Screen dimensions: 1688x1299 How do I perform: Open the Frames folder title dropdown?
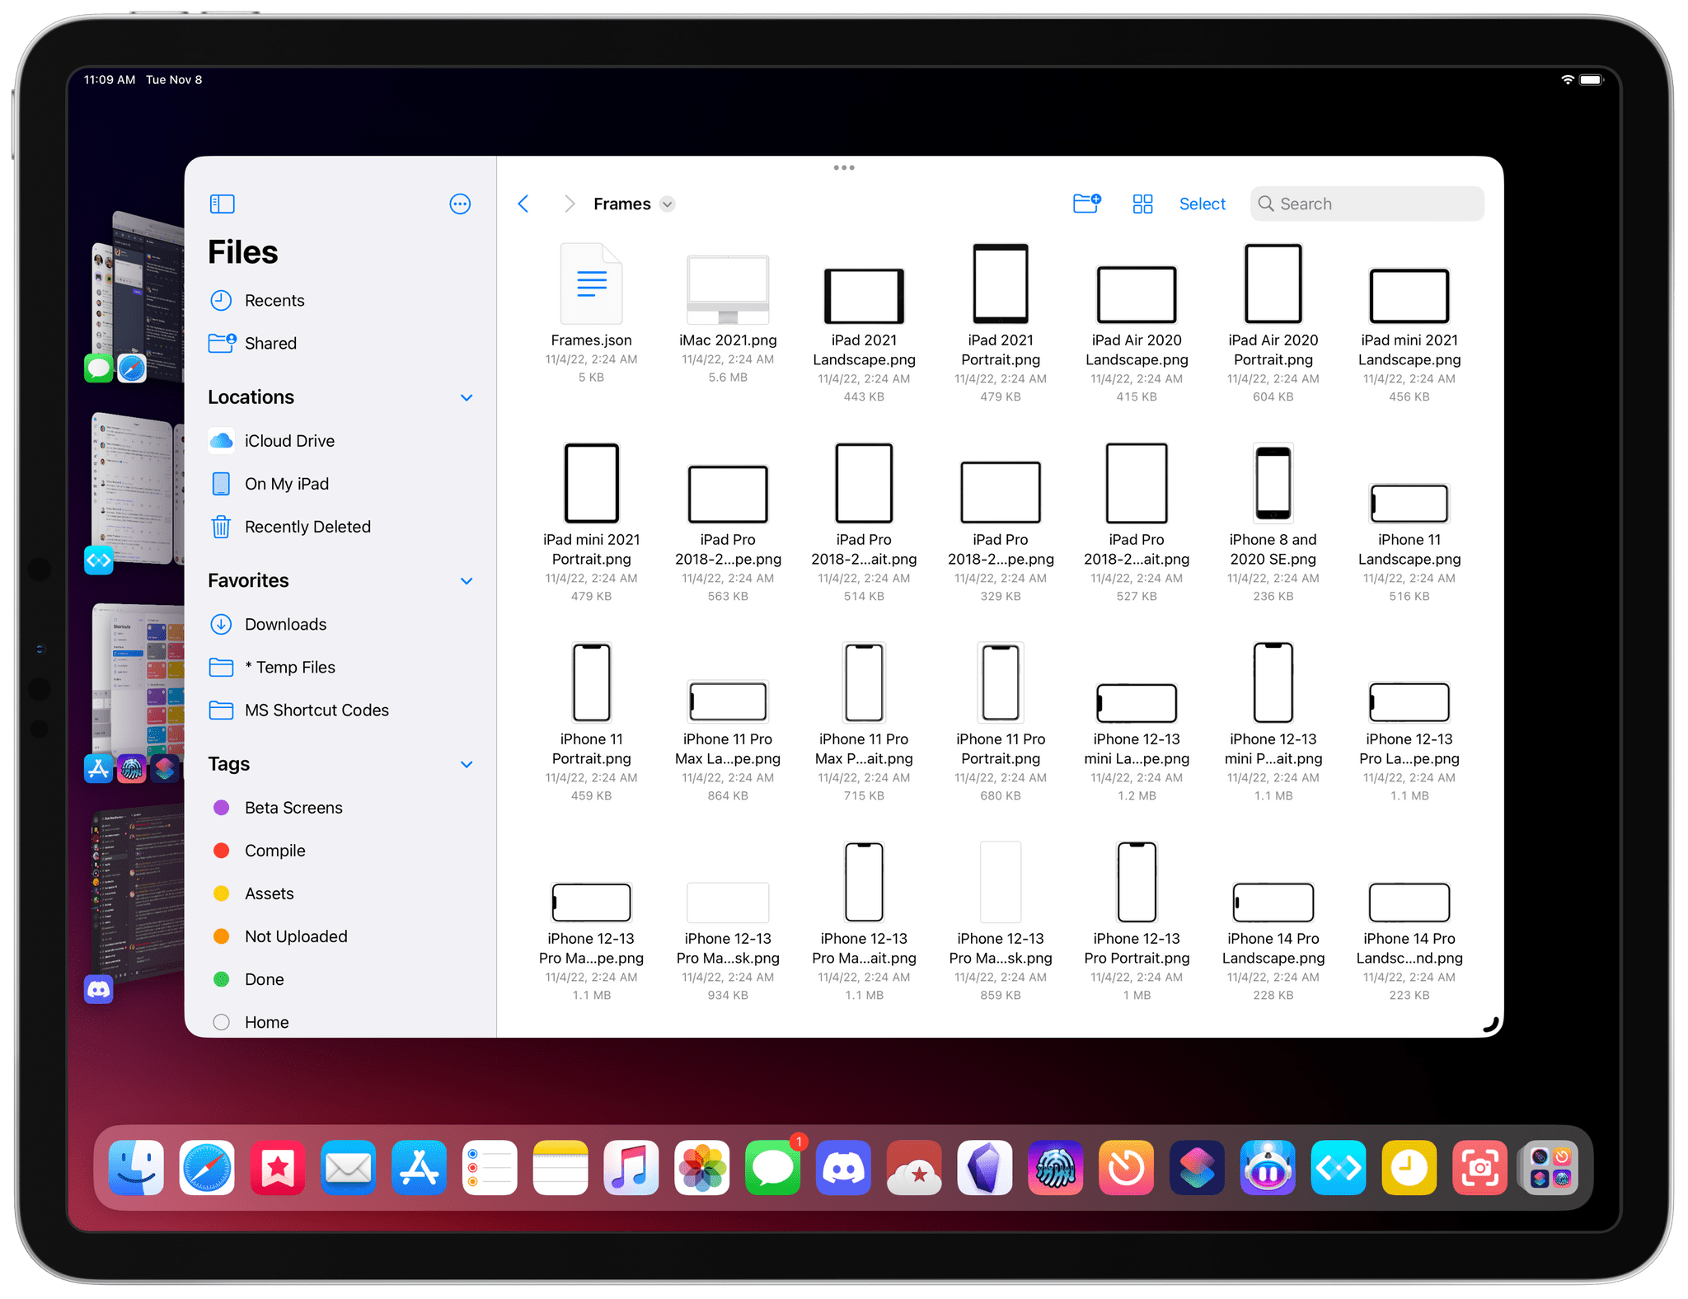pyautogui.click(x=668, y=204)
